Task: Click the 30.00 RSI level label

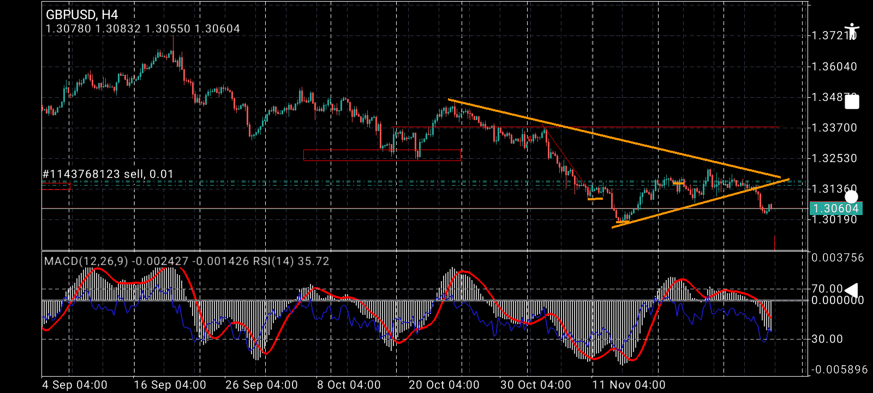Action: point(827,339)
